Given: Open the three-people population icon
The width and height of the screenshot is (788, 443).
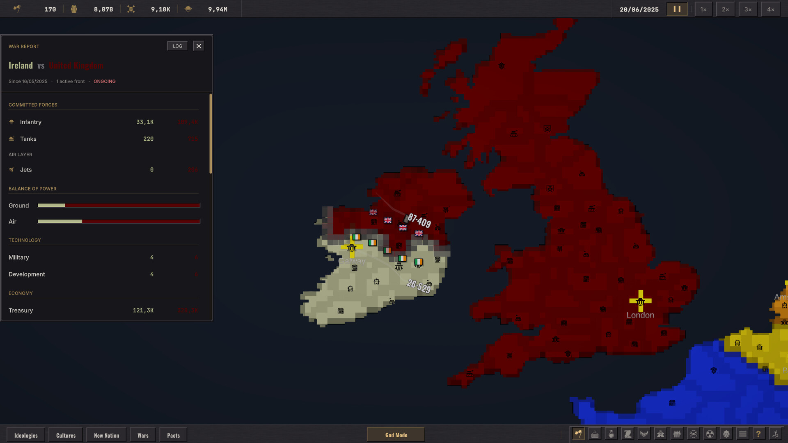Looking at the screenshot, I should (x=677, y=434).
